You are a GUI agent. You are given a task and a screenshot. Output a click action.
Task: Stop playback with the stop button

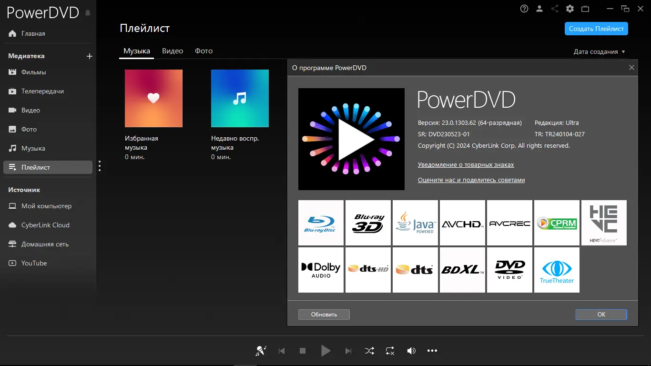303,351
